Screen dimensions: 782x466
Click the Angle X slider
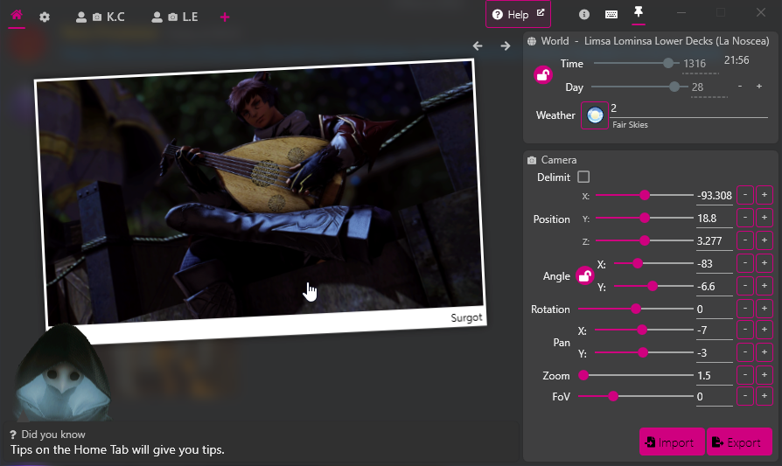[x=653, y=263]
